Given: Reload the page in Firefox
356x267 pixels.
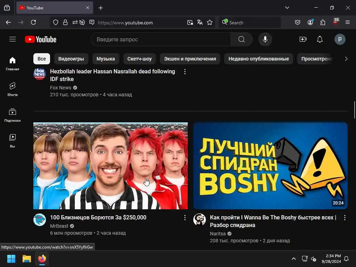Looking at the screenshot, I should (33, 22).
